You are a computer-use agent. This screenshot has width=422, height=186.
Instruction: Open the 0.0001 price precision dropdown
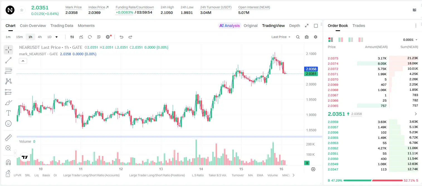(410, 40)
